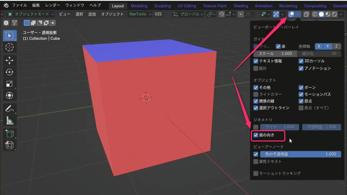Click the 色の不透明度 slider
The image size is (347, 195).
[301, 154]
